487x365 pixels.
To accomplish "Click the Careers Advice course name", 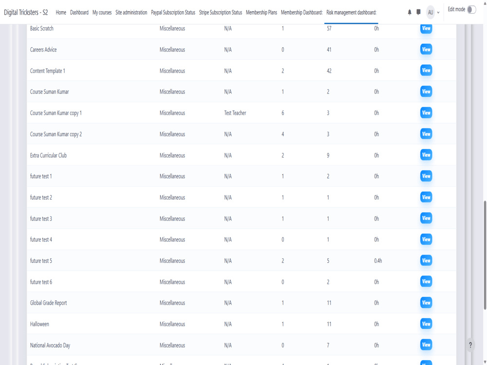I will (x=43, y=50).
